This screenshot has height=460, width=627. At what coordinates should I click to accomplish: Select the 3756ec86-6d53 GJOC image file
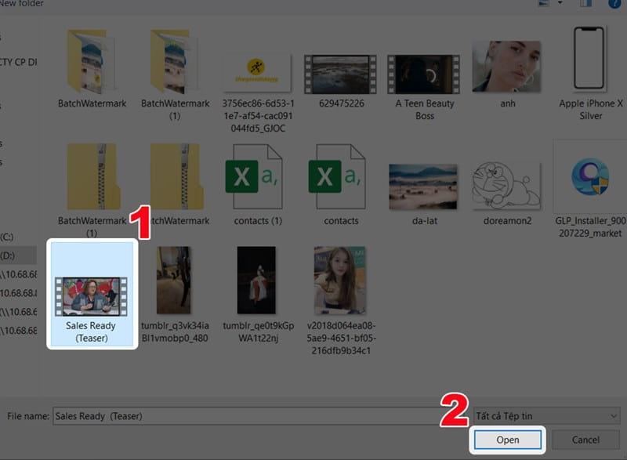(258, 92)
